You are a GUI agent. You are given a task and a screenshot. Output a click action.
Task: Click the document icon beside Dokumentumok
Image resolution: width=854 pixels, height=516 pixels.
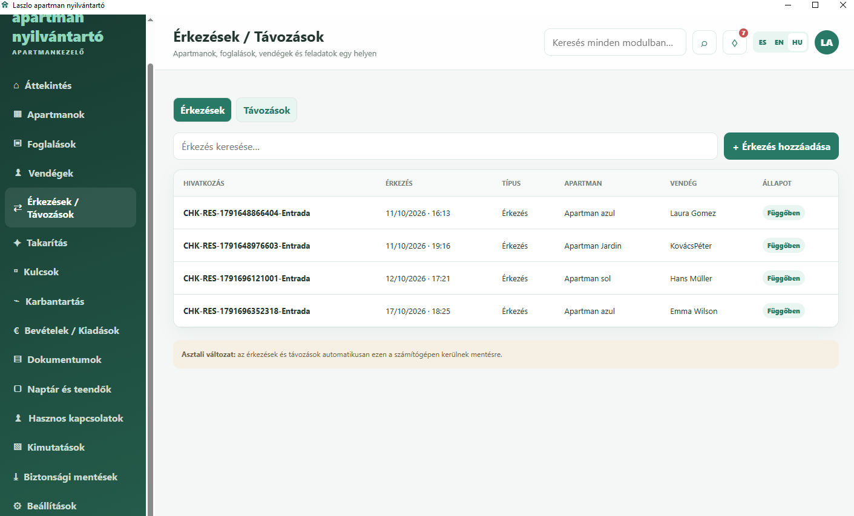click(18, 359)
